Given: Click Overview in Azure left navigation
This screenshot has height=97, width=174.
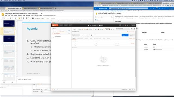Looking at the screenshot, I should [99, 20].
